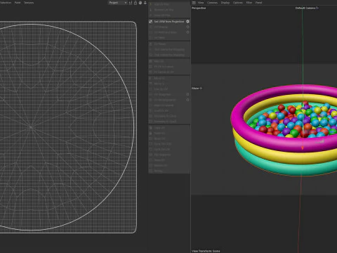This screenshot has height=253, width=337.
Task: Click the Set UVW from Projection icon
Action: (x=151, y=22)
